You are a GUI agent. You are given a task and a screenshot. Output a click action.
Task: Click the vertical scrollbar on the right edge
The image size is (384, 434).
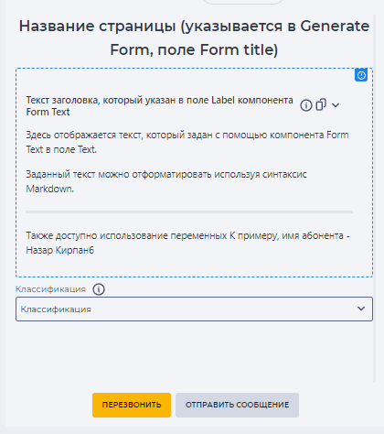coord(374,199)
